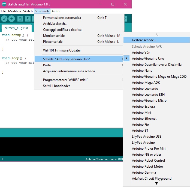Click the New sketch file icon
Image resolution: width=190 pixels, height=187 pixels.
point(20,19)
